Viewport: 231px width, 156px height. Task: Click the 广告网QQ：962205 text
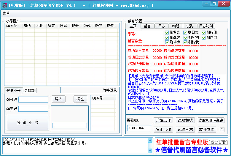144,108
